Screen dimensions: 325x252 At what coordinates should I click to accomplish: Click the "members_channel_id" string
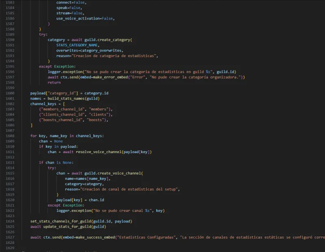pyautogui.click(x=63, y=109)
